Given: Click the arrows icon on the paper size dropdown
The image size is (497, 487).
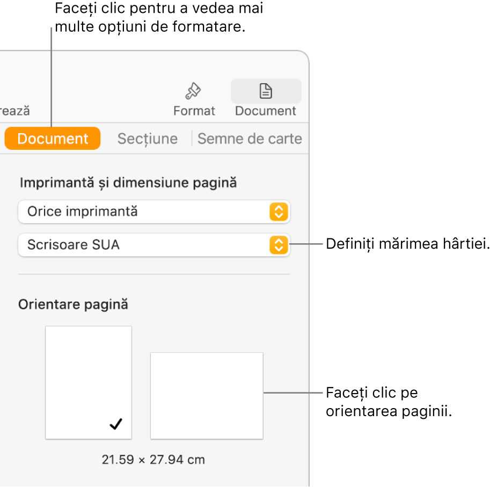Looking at the screenshot, I should (279, 245).
